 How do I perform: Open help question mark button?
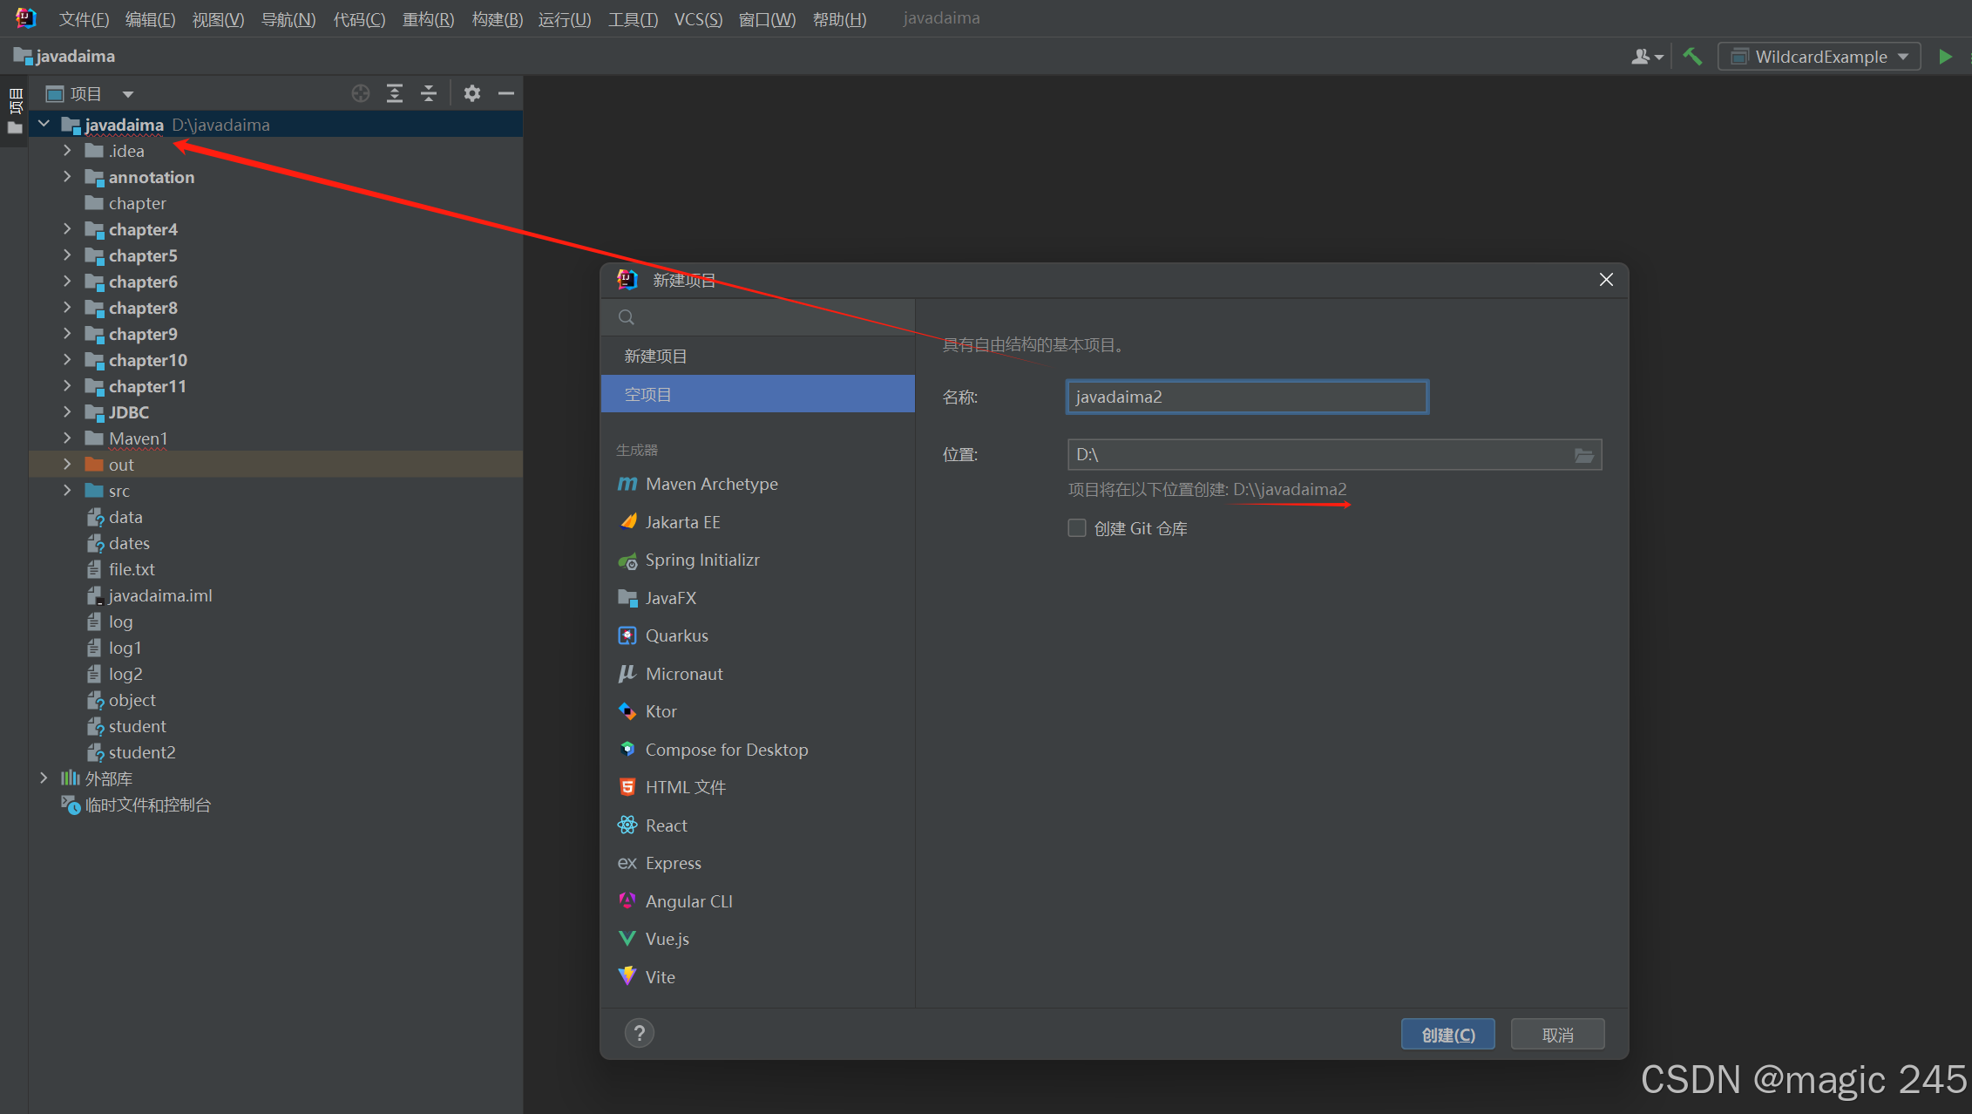[x=639, y=1034]
